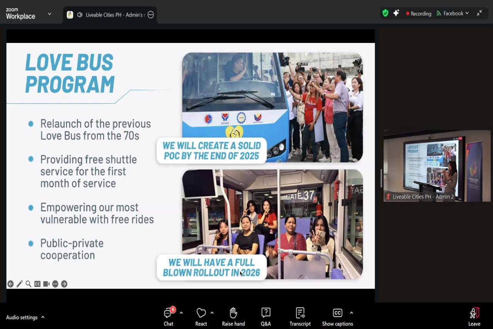Open the AI Companion sparkle icon

(x=396, y=13)
